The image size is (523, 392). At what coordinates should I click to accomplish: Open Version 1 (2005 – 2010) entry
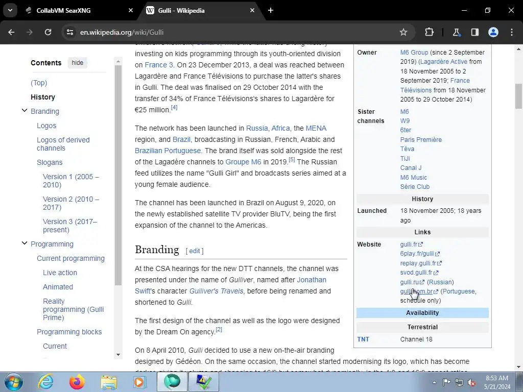coord(70,181)
